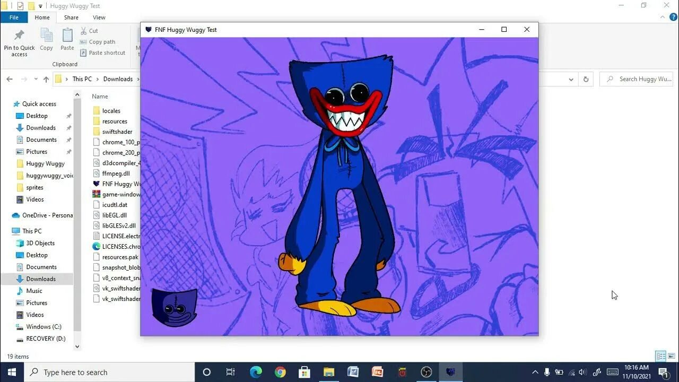
Task: Open Word from taskbar
Action: click(353, 372)
